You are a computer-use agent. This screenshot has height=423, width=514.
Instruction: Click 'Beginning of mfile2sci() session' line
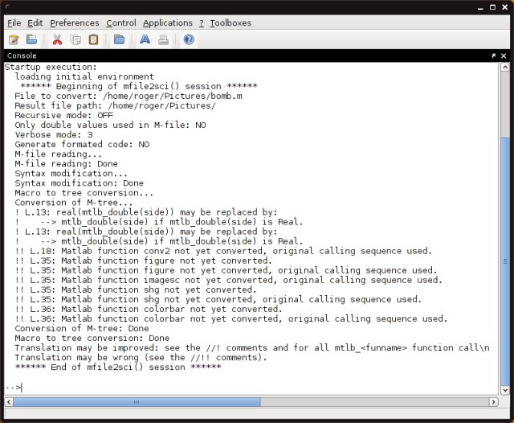click(x=139, y=86)
